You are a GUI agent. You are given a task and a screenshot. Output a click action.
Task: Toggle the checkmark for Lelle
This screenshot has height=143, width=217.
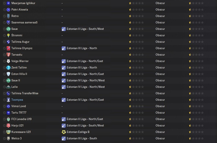[4, 87]
